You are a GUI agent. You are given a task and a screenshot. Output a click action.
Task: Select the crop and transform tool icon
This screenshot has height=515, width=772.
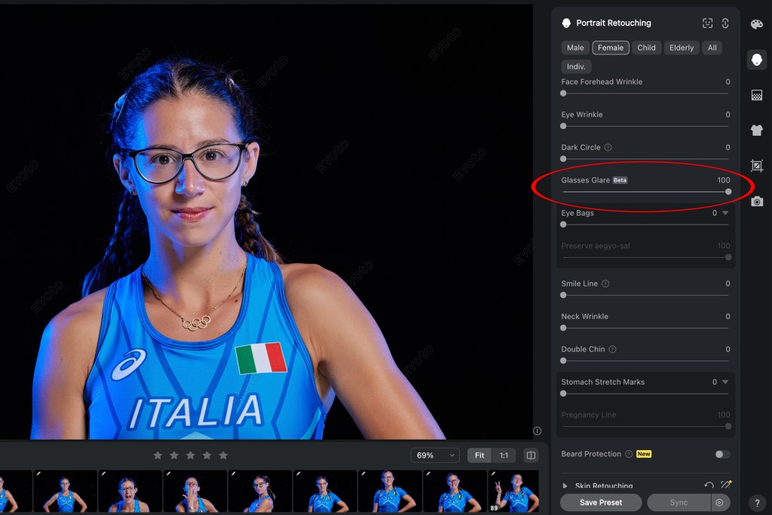757,166
